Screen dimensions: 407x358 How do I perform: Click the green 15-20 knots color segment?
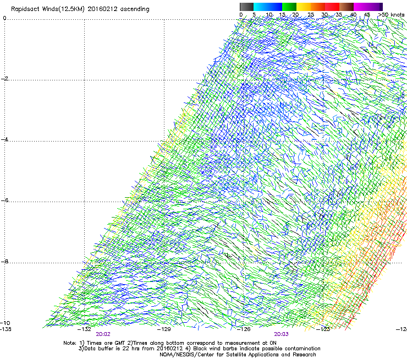(289, 7)
